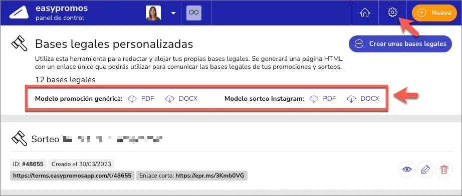
Task: Open the user account avatar
Action: click(153, 13)
